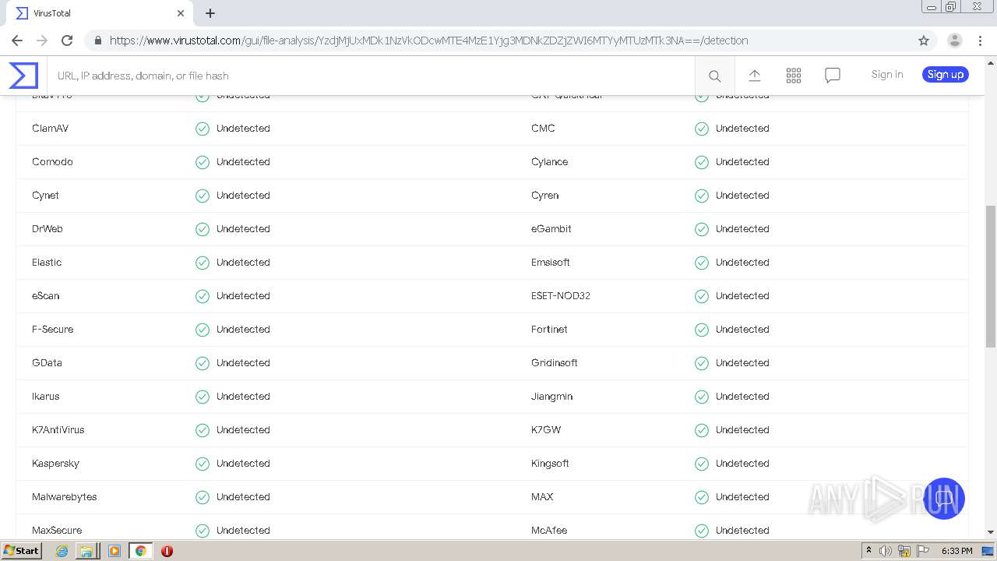This screenshot has width=997, height=561.
Task: Click the browser address bar
Action: pyautogui.click(x=498, y=41)
